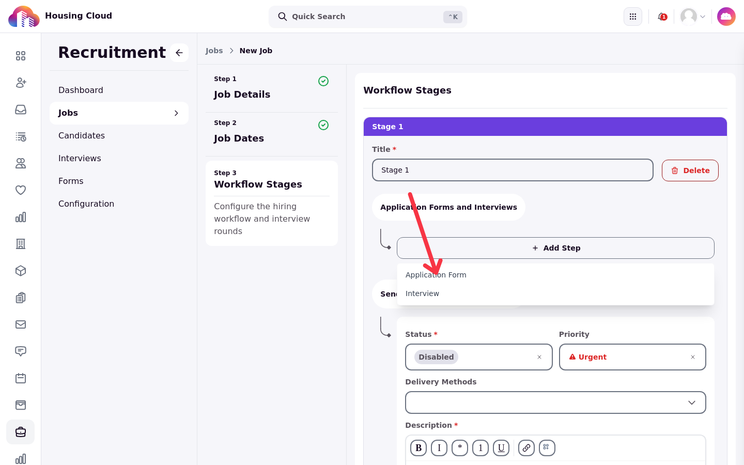This screenshot has height=465, width=744.
Task: Go to Candidates in Recruitment menu
Action: (119, 136)
